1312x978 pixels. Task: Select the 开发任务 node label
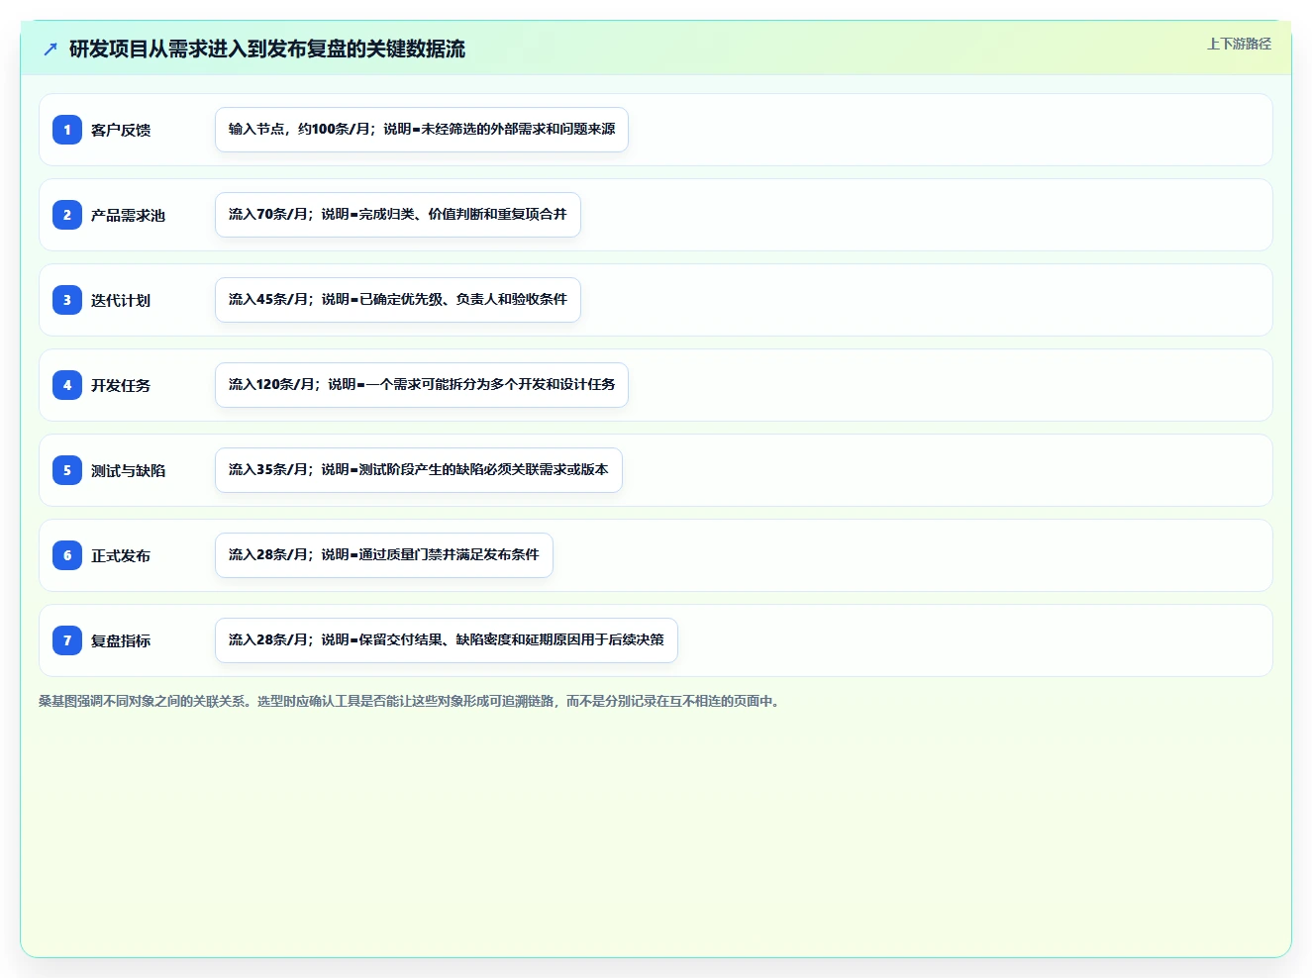[x=121, y=385]
